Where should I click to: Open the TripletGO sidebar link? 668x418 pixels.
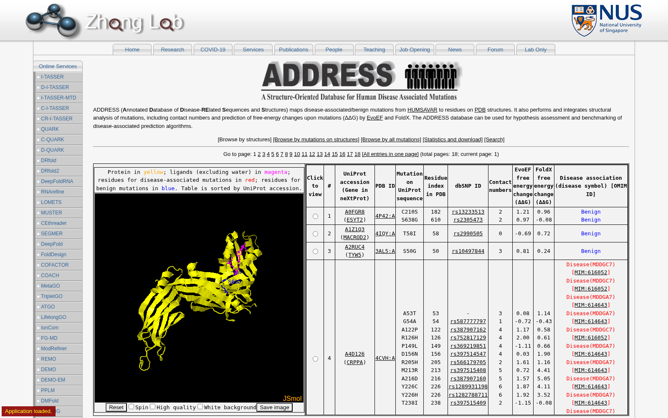pos(52,296)
